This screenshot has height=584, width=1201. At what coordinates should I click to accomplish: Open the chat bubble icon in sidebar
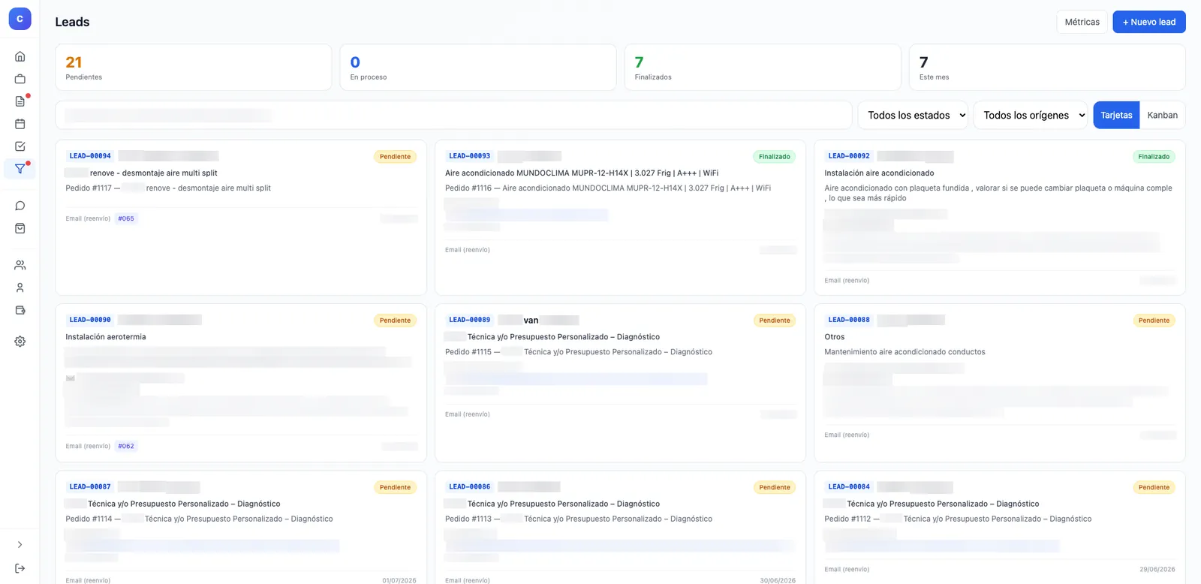20,206
